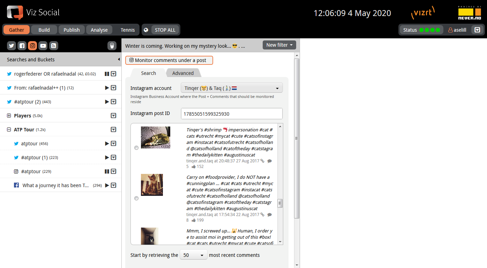Click the post list scrollbar handle
The image size is (487, 268).
[x=280, y=203]
